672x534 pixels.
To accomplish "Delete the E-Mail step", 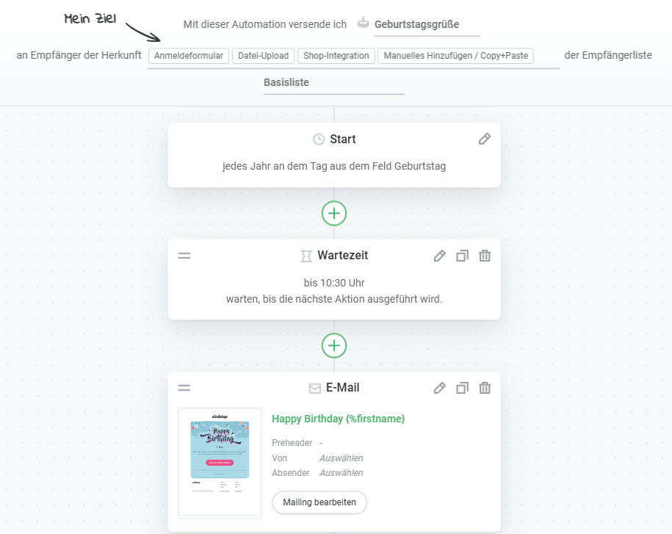I will pyautogui.click(x=485, y=388).
